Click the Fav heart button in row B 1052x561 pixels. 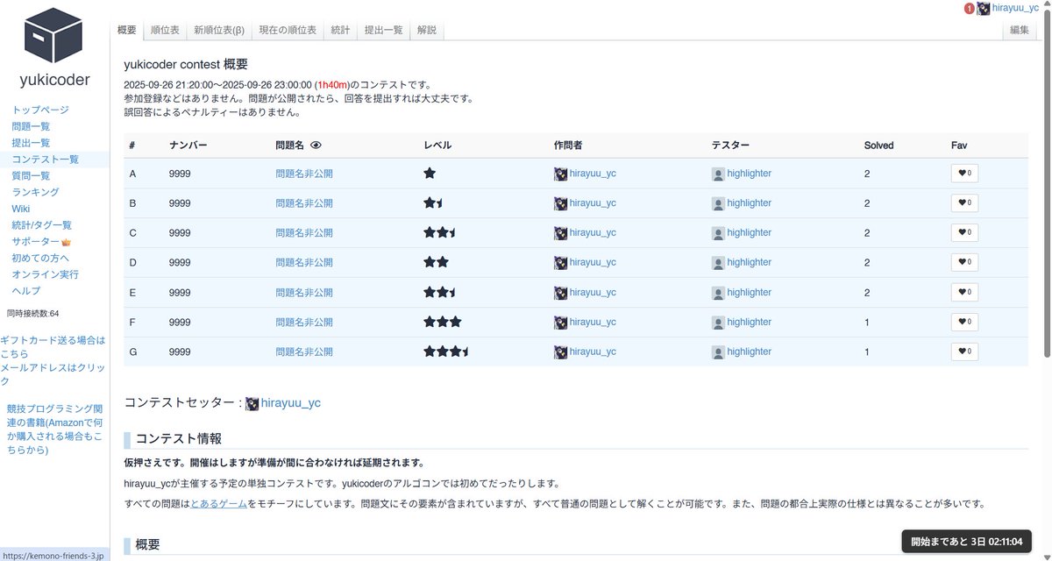pyautogui.click(x=964, y=203)
